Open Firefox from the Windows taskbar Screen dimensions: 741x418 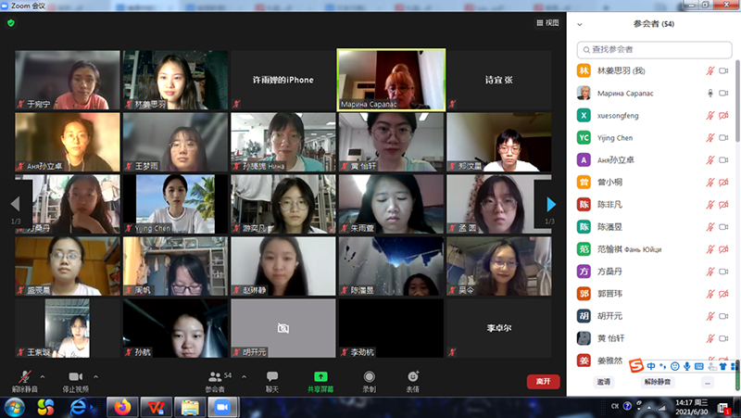121,407
